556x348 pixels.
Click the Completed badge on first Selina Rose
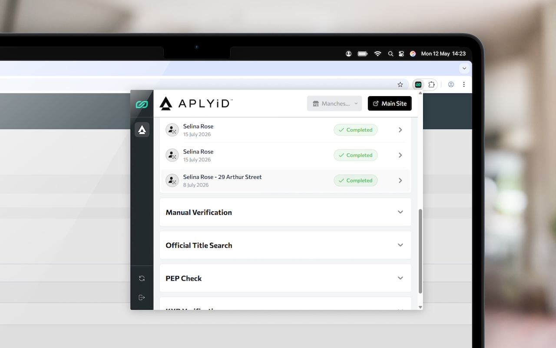[355, 130]
